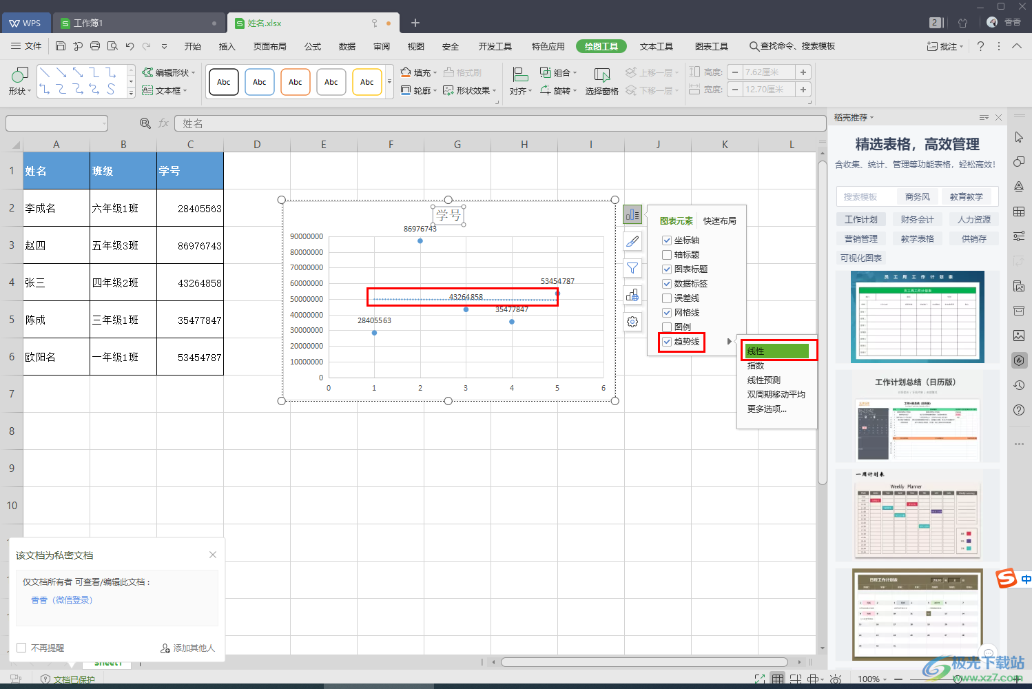This screenshot has height=689, width=1032.
Task: Click the skin/shirt icon in title bar
Action: (x=963, y=23)
